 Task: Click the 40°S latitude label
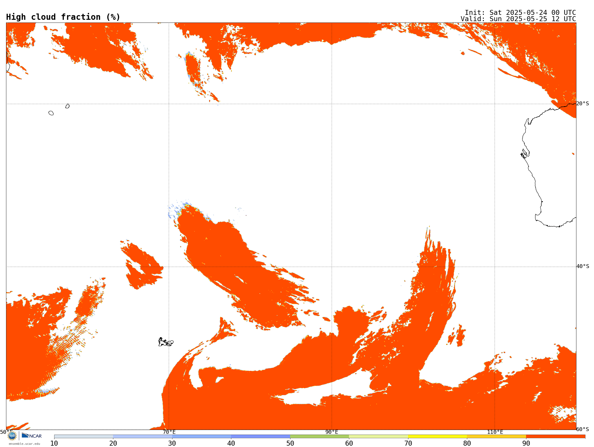583,266
